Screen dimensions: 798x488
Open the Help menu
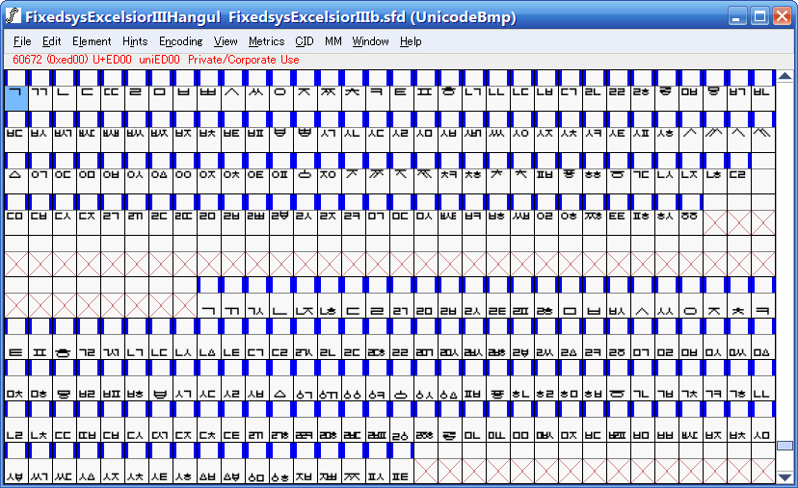pos(411,41)
